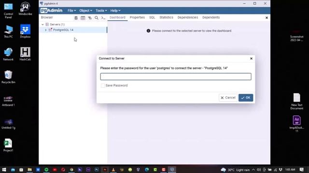Click the Query Tool icon in Browser toolbar
309x173 pixels.
tap(76, 18)
